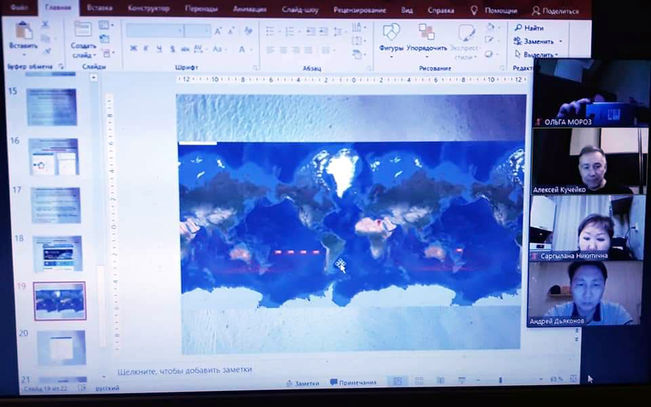Screen dimensions: 651x407
Task: Open the Примечания (Comments) button
Action: click(x=353, y=383)
